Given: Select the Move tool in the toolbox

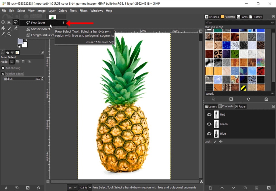Looking at the screenshot, I should click(x=3, y=22).
